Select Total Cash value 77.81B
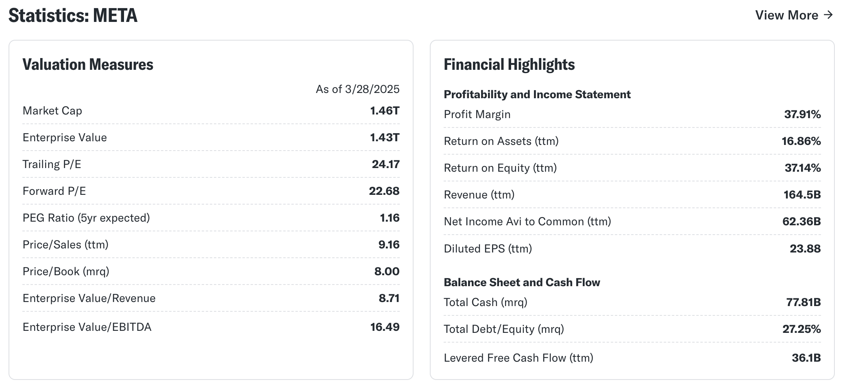The width and height of the screenshot is (845, 384). tap(804, 302)
